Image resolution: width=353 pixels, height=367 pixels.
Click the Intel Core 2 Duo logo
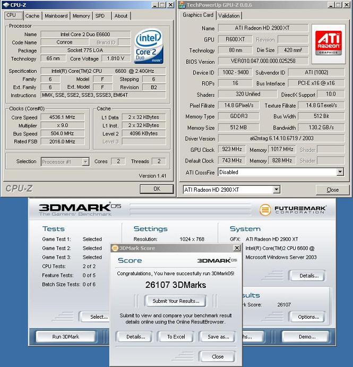[149, 46]
